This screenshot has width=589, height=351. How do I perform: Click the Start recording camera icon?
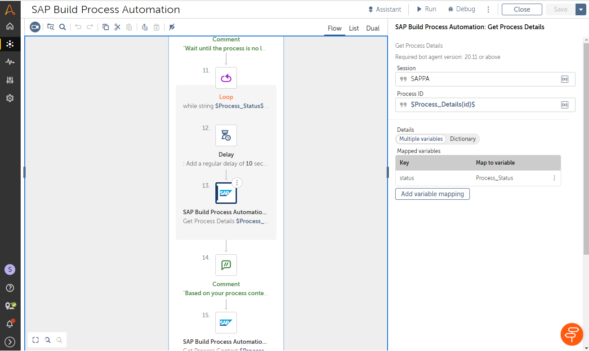tap(35, 27)
